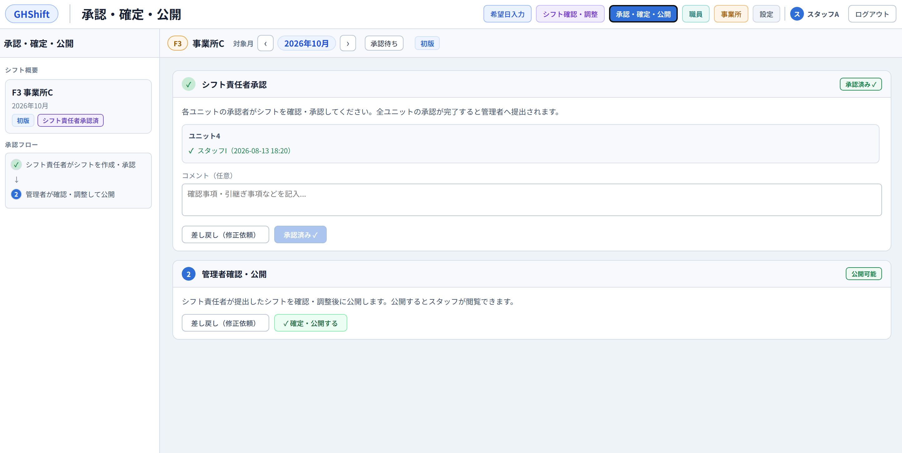Click the シフト責任者承認 section title
902x453 pixels.
(234, 85)
